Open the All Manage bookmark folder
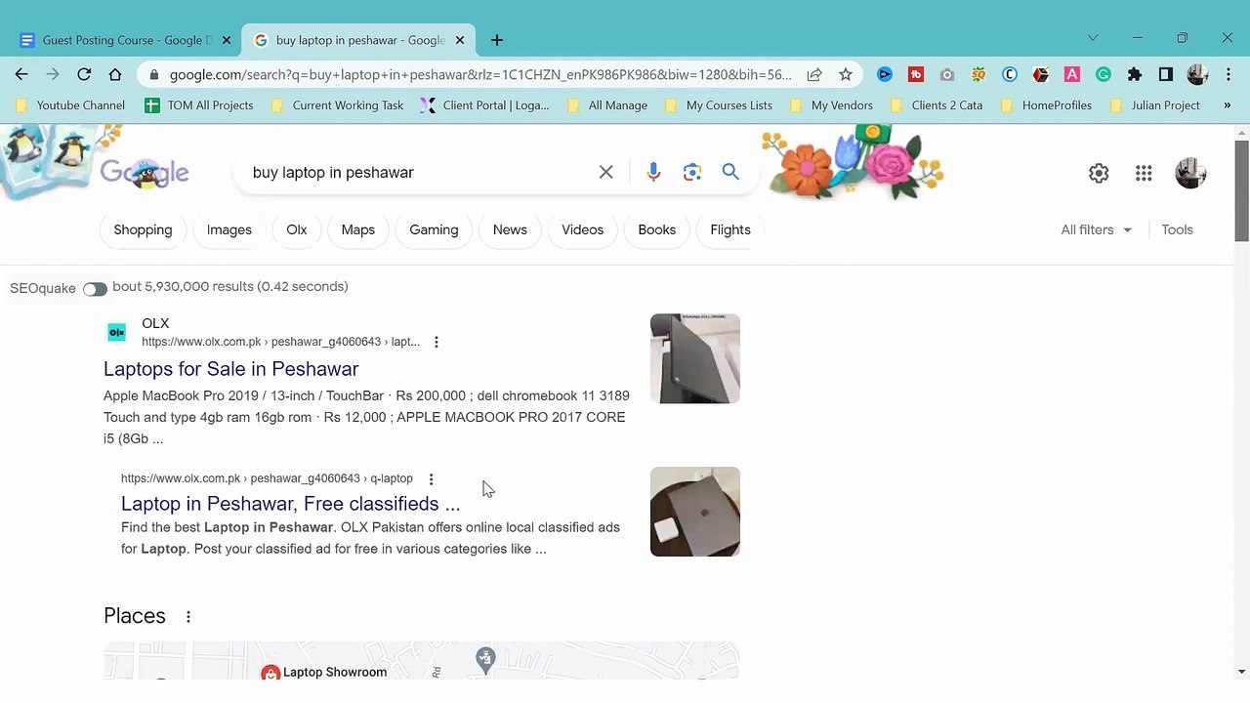Screen dimensions: 1250x703 (607, 105)
